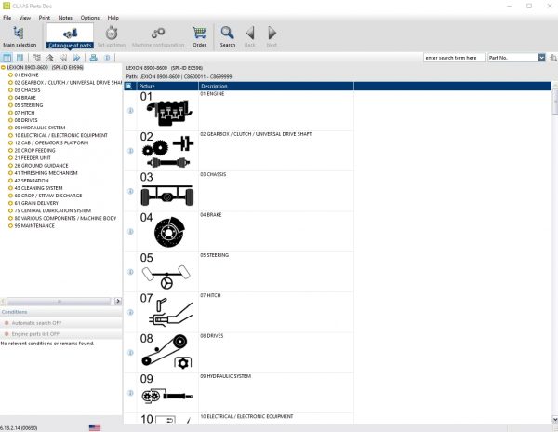This screenshot has width=558, height=432.
Task: Toggle Engine parts list OFF setting
Action: click(x=39, y=333)
